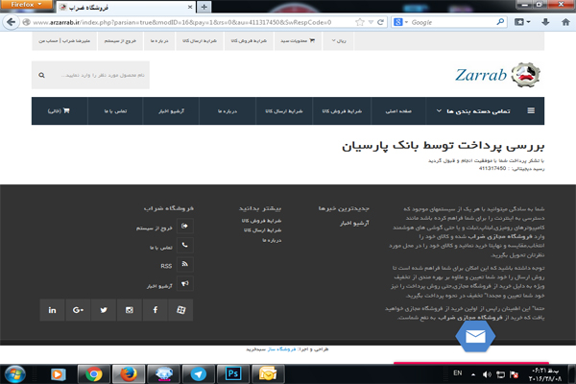Show hidden system tray icons arrow
The height and width of the screenshot is (384, 576).
coord(473,374)
